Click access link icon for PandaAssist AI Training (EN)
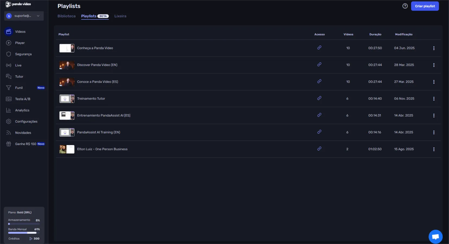The image size is (449, 244). pos(319,132)
